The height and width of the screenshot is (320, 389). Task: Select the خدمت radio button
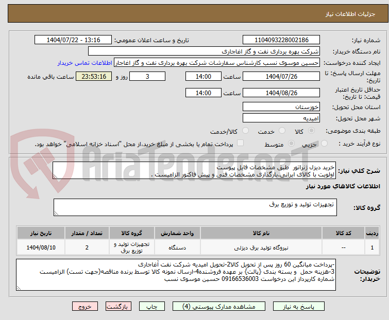pyautogui.click(x=282, y=131)
